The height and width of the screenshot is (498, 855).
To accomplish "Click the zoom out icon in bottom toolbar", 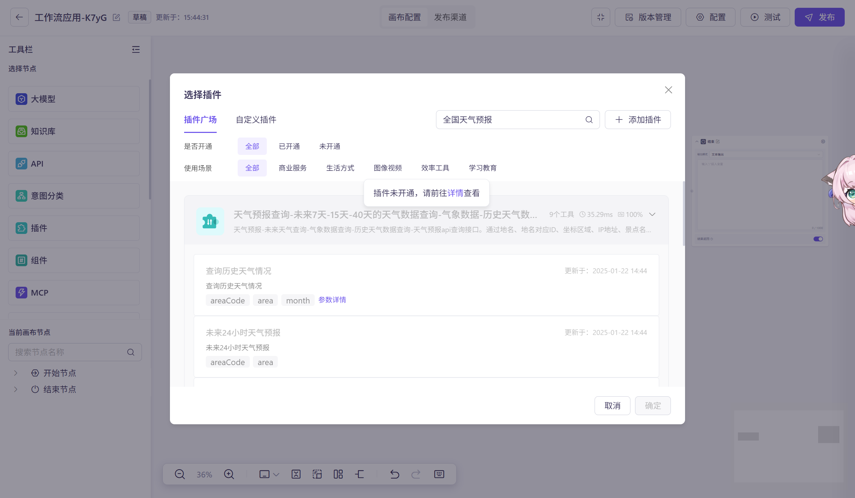I will pyautogui.click(x=180, y=474).
